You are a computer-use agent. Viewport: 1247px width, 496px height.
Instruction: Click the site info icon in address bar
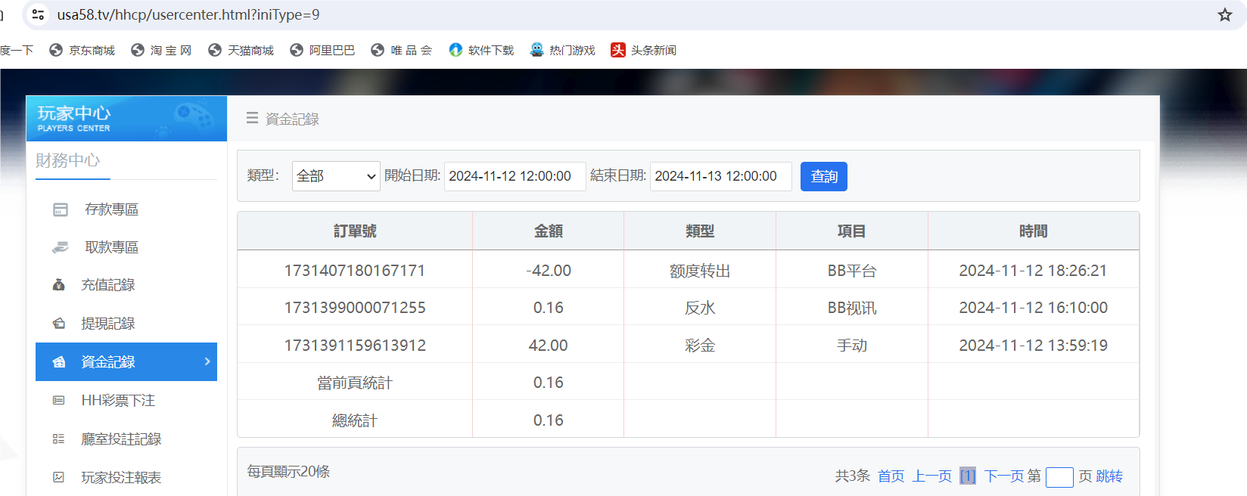38,15
